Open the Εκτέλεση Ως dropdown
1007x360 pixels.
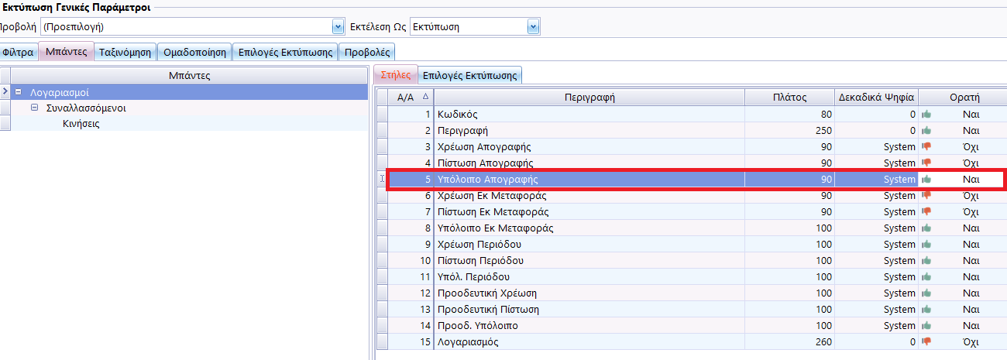click(x=533, y=27)
